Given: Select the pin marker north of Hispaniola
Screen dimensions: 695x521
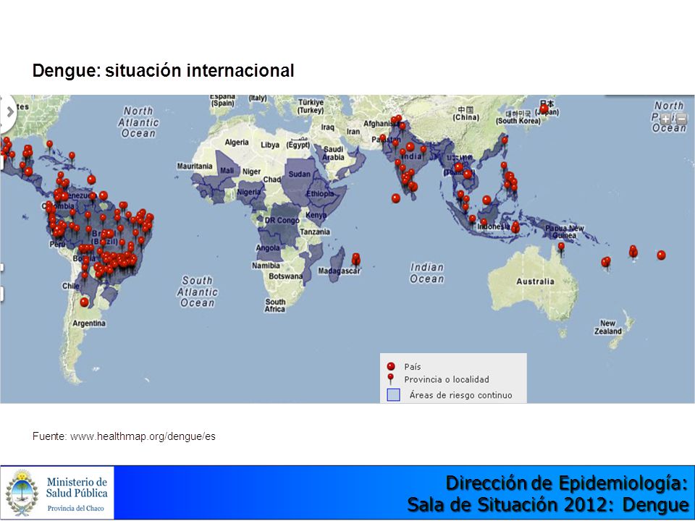Looking at the screenshot, I should [x=72, y=156].
